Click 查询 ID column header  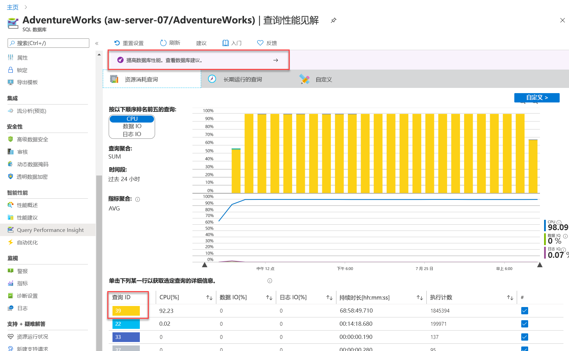[121, 297]
